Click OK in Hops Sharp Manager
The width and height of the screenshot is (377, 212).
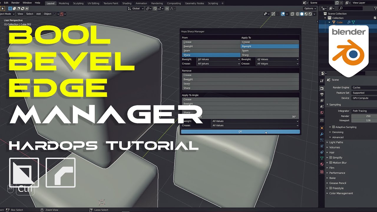point(240,132)
